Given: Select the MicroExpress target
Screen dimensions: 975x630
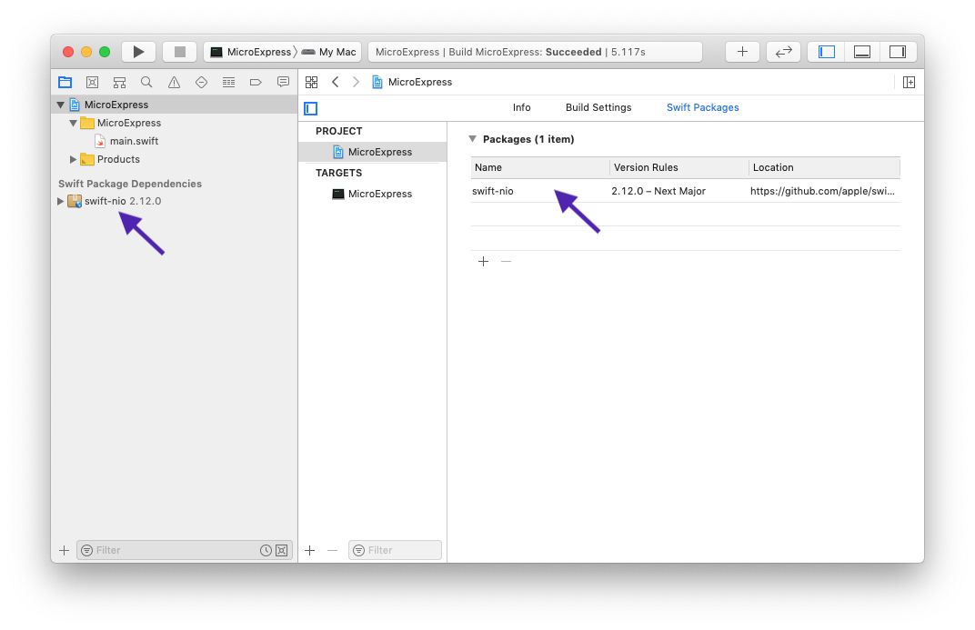Looking at the screenshot, I should coord(373,194).
